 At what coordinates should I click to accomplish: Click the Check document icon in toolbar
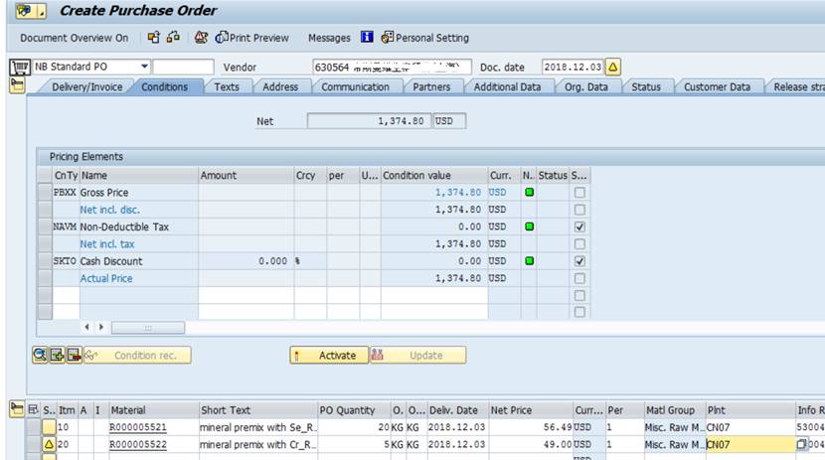pos(201,38)
